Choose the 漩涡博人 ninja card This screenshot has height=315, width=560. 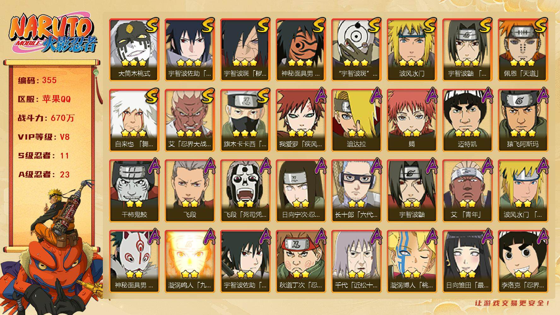(x=412, y=261)
